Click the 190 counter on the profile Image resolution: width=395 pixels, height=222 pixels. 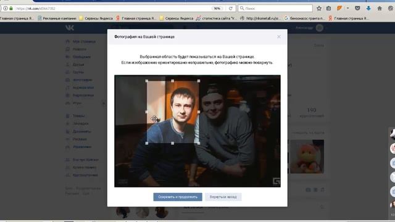tap(311, 110)
